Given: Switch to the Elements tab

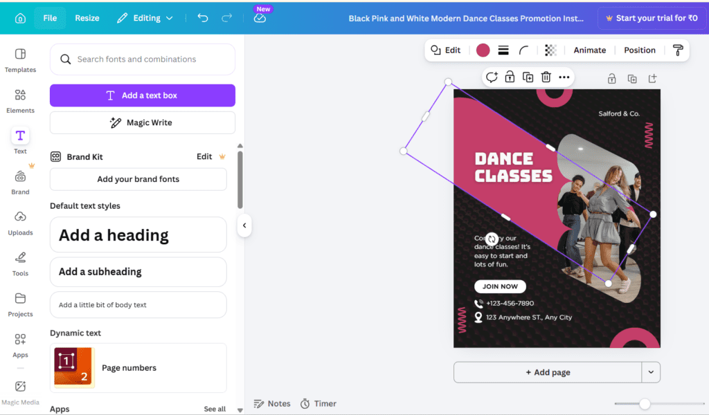Looking at the screenshot, I should click(x=20, y=100).
